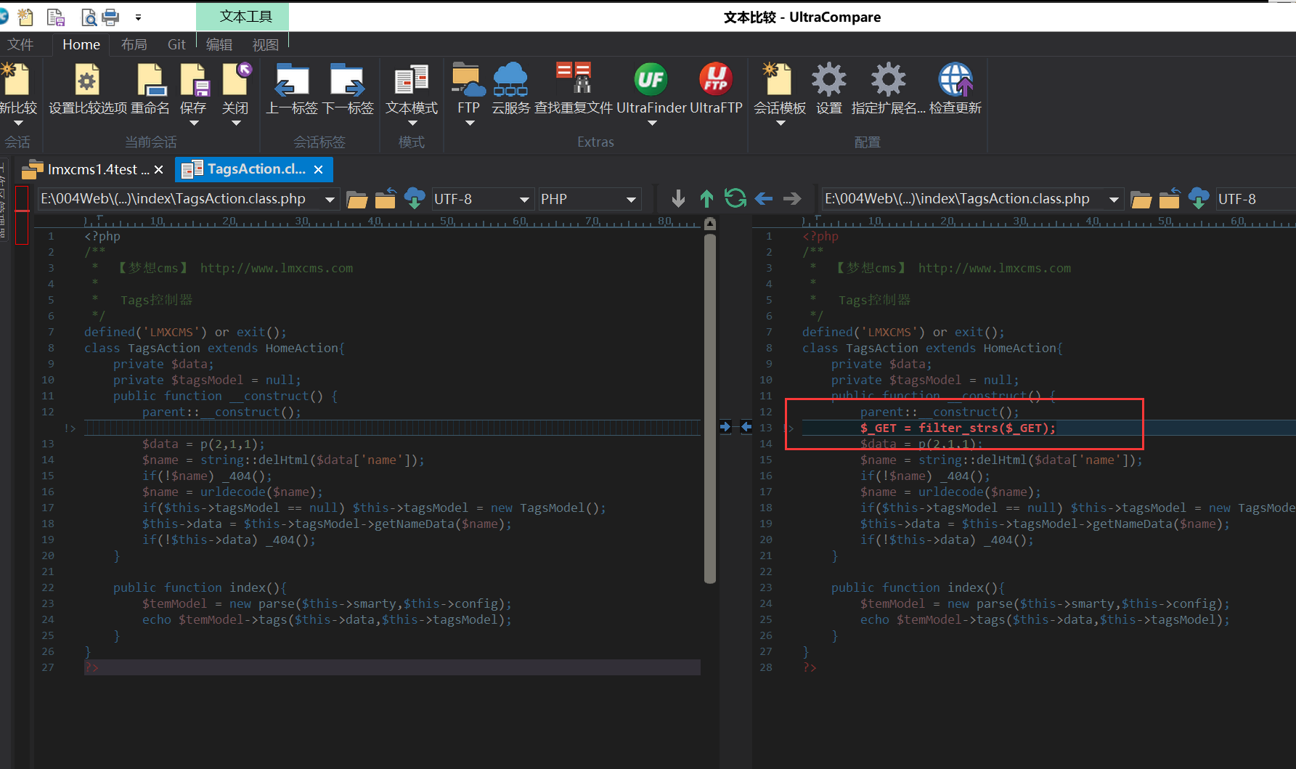1296x769 pixels.
Task: Merge line 13 to the left pane
Action: click(x=746, y=427)
